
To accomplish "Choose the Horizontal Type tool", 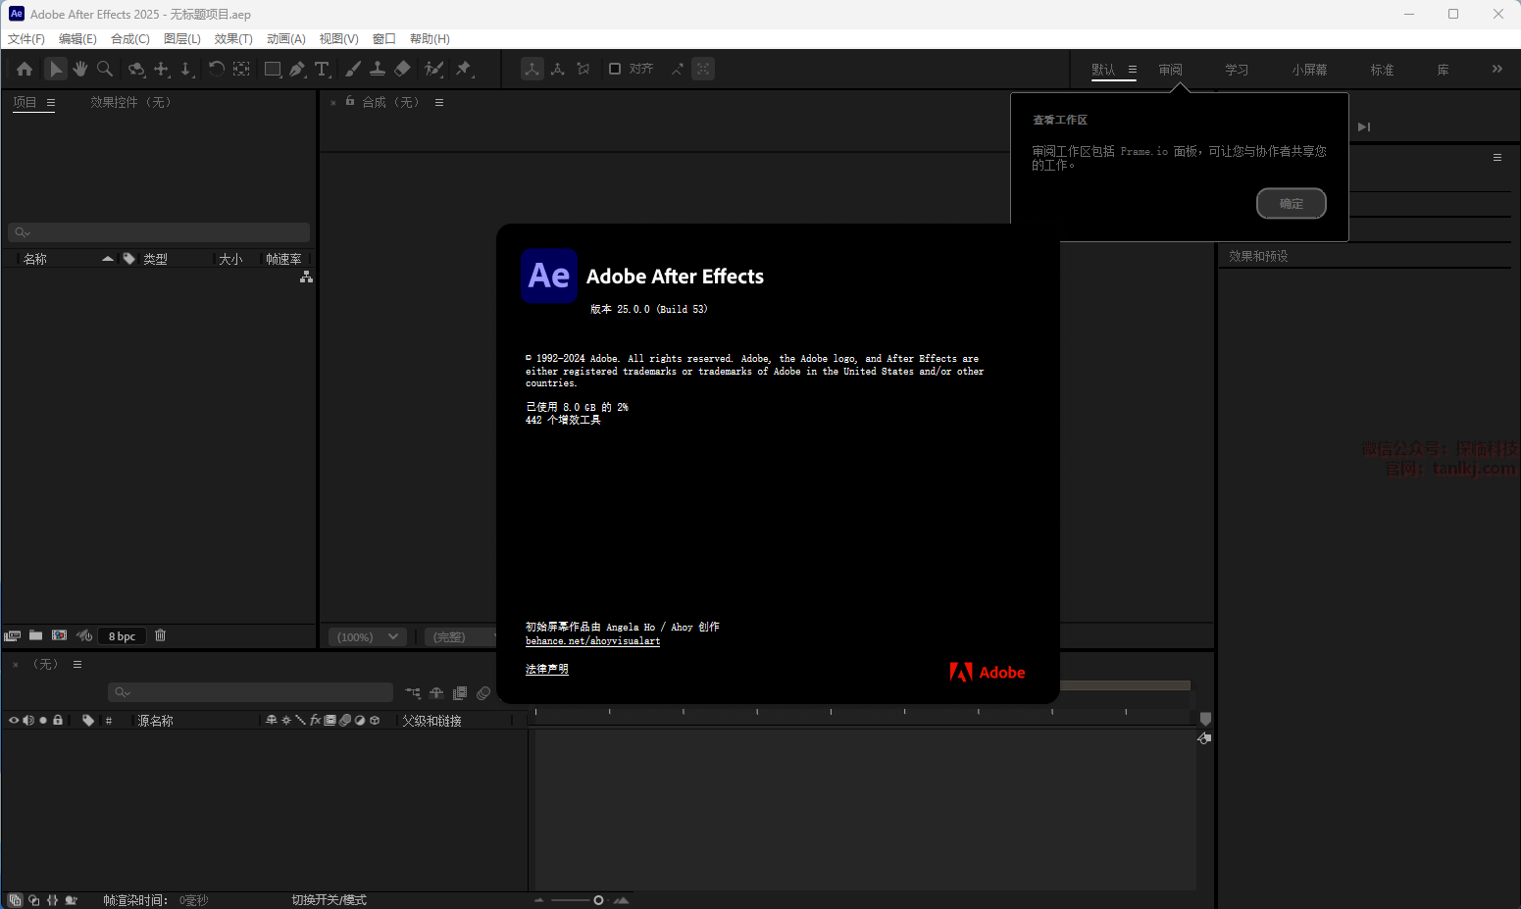I will [322, 70].
